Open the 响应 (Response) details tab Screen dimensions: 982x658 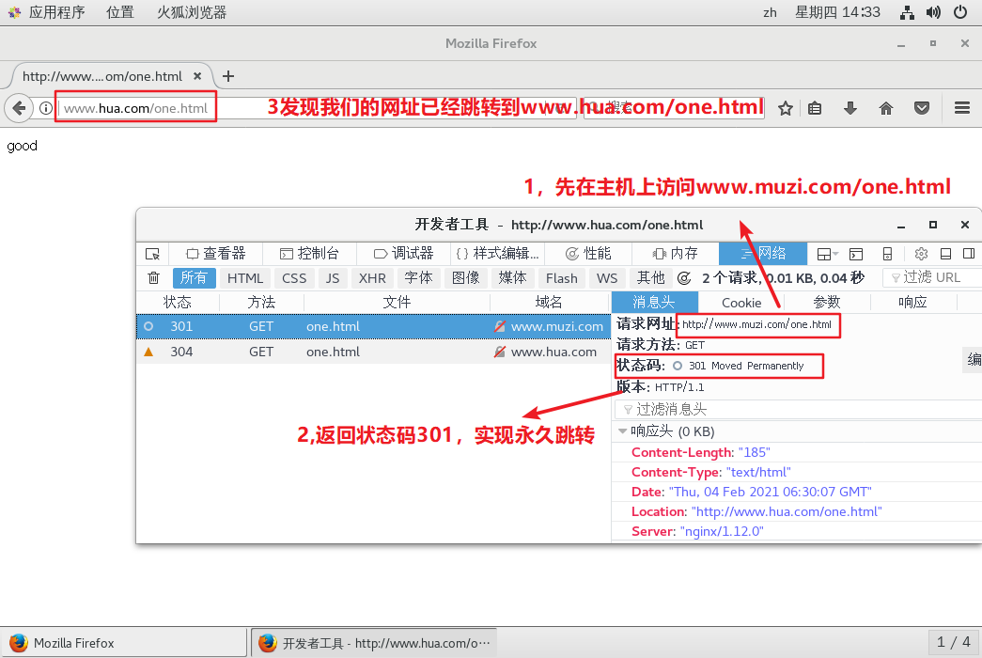pos(912,302)
